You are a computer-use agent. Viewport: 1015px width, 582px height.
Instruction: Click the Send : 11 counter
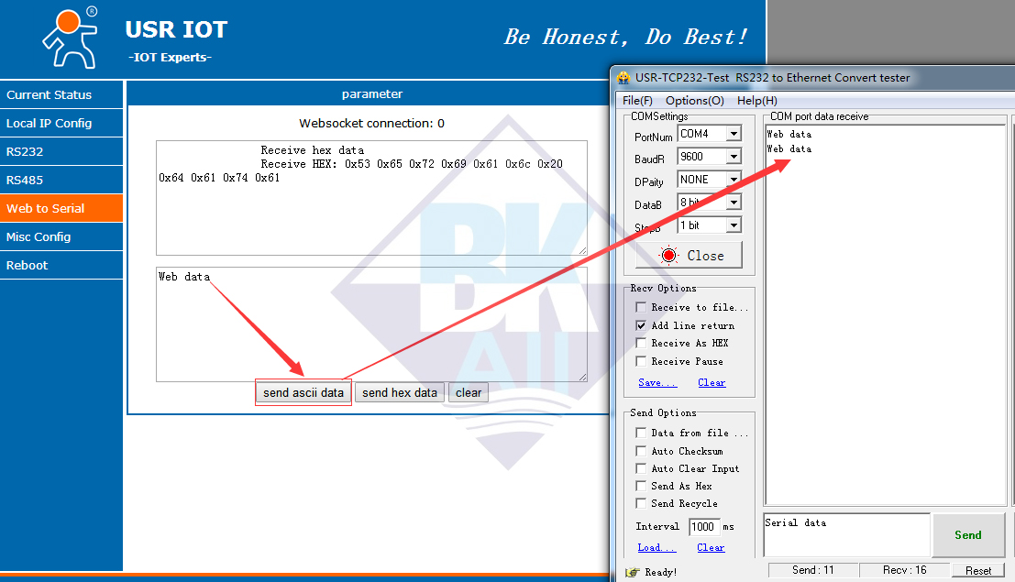coord(813,570)
